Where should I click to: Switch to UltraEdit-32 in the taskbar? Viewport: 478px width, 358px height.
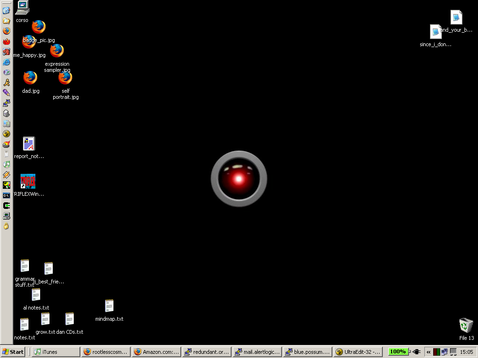click(x=358, y=352)
